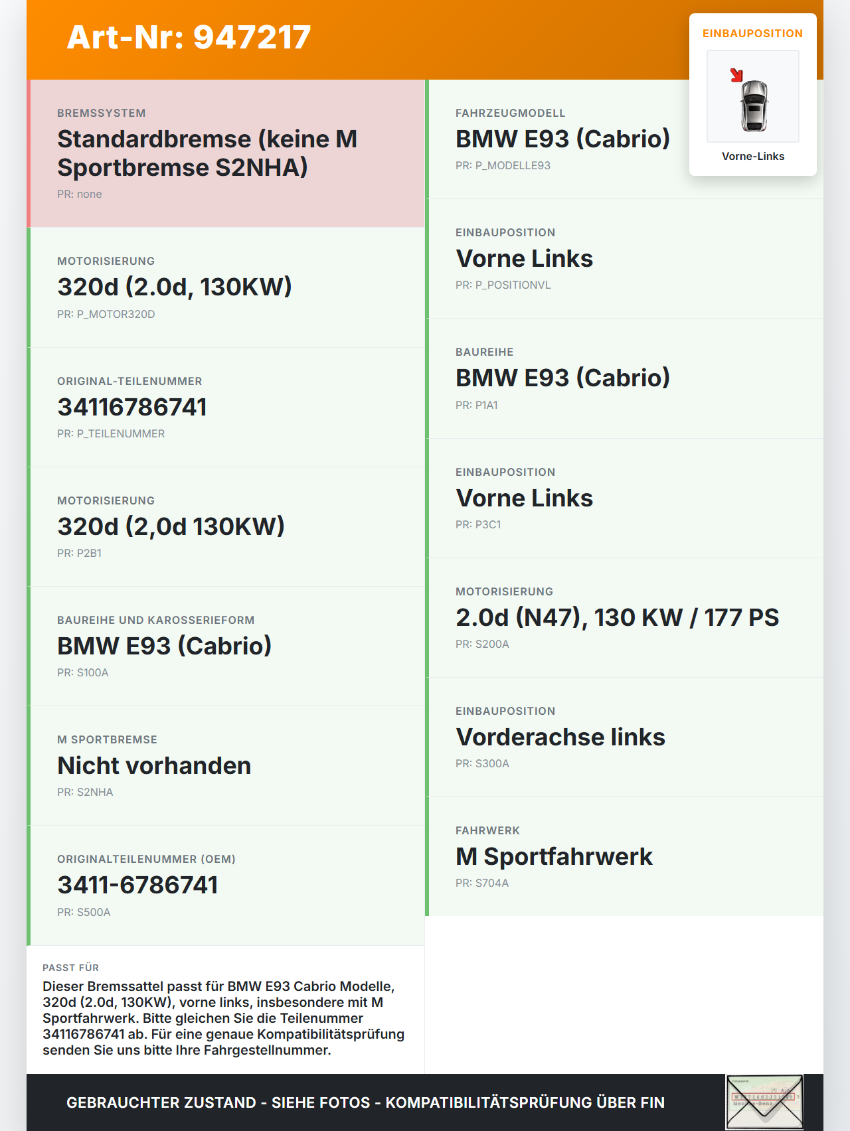Select Vorne Links with PR P_POSITIONVL

(624, 259)
